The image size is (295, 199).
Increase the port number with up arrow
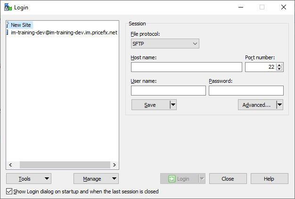[279, 65]
